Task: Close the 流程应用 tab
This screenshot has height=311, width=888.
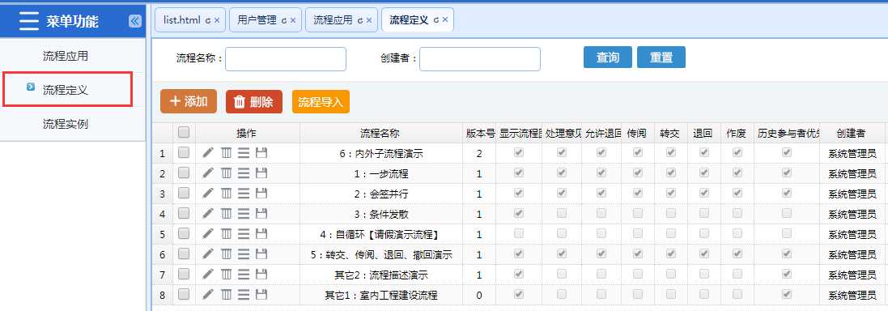Action: [369, 20]
